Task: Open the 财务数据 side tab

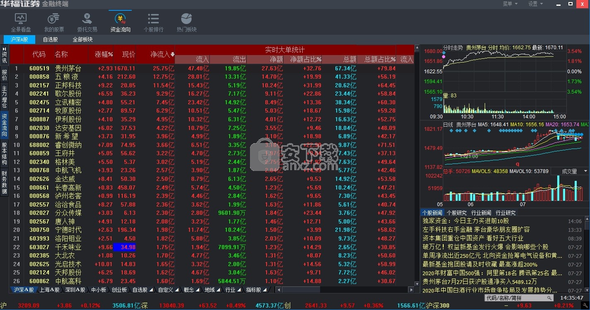Action: coord(4,183)
